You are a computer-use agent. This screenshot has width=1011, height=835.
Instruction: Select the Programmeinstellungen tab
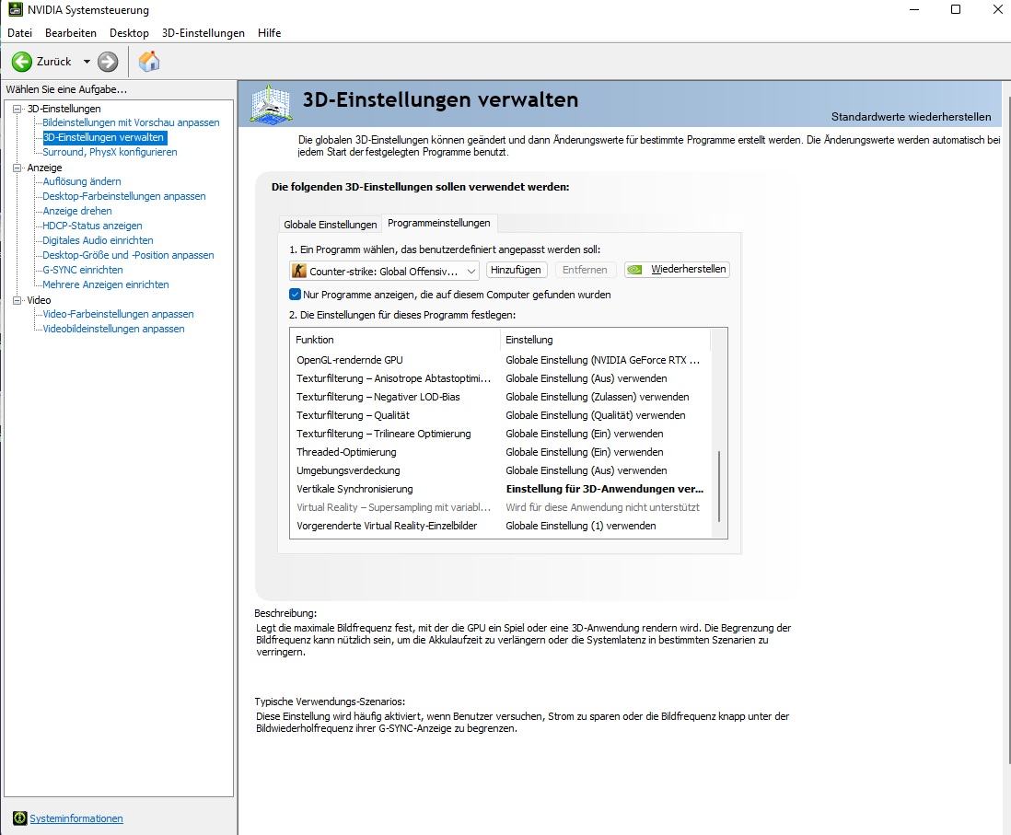[439, 223]
